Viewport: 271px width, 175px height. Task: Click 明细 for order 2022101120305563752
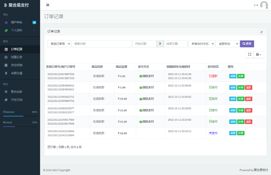(x=233, y=99)
